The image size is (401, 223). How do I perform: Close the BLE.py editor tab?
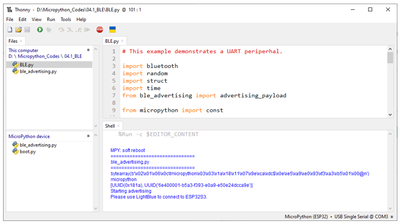point(122,41)
